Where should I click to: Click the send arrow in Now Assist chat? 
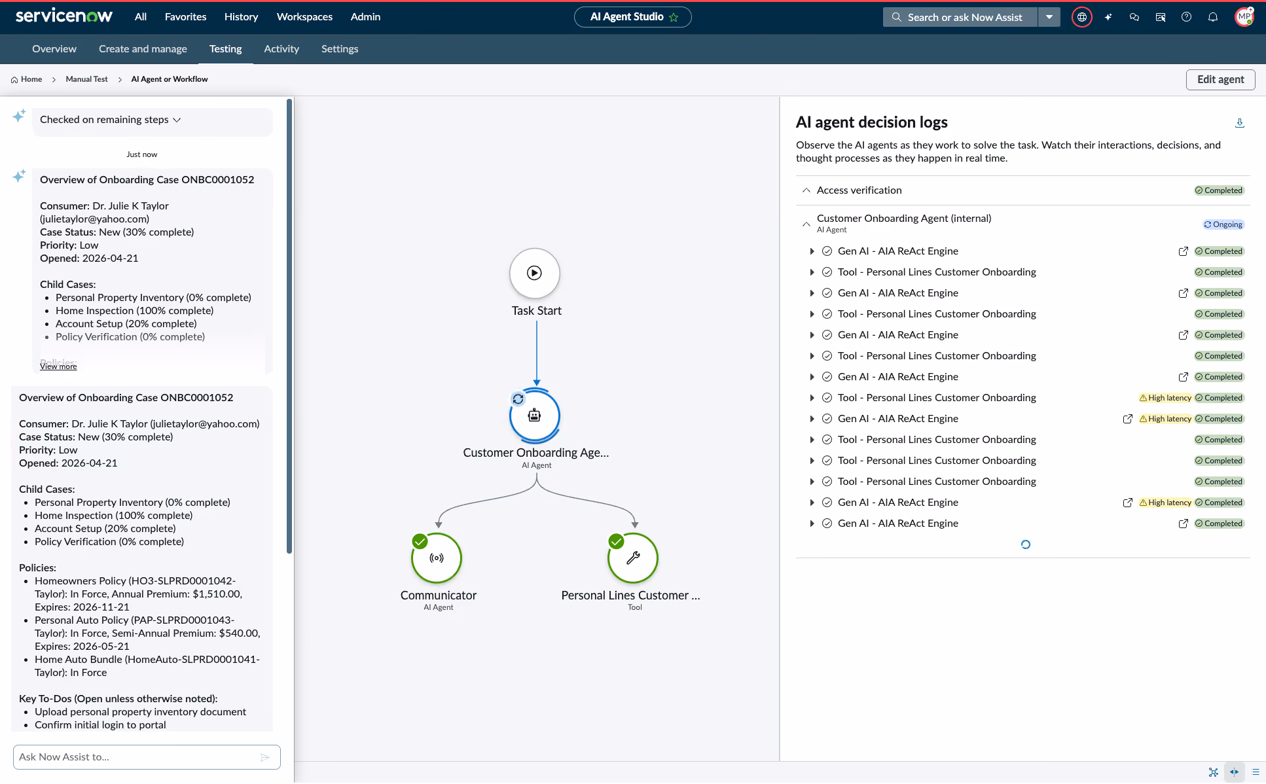tap(265, 757)
